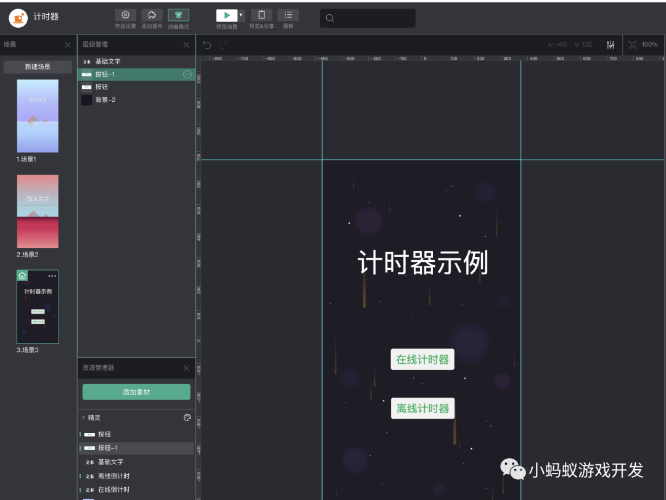Collapse the 精灵 section triangle
Viewport: 666px width, 500px height.
click(x=83, y=417)
